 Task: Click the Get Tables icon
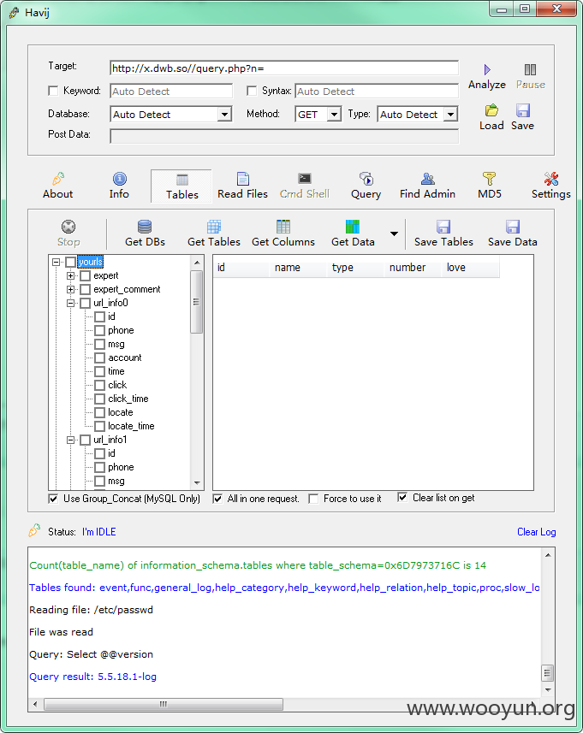pos(214,227)
